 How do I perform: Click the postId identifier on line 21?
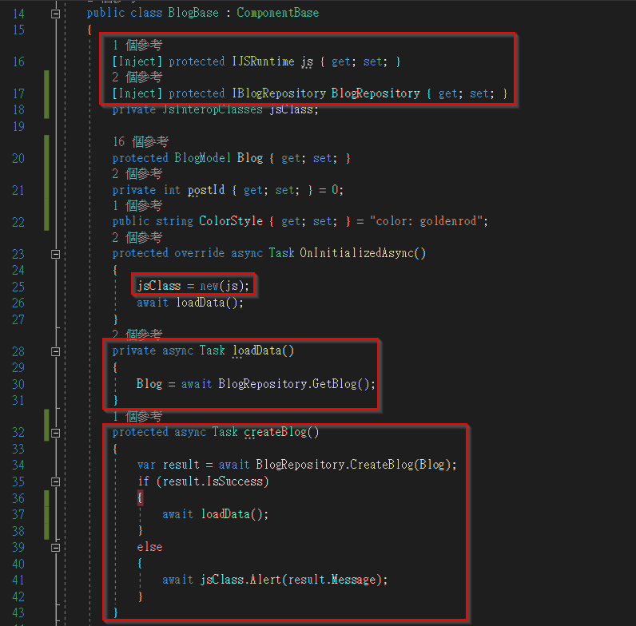(x=206, y=190)
